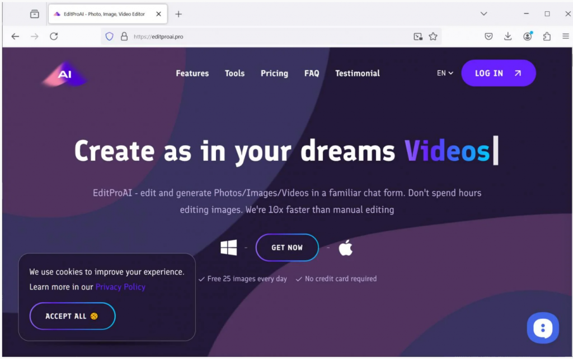The height and width of the screenshot is (359, 573).
Task: Click the Apple download icon
Action: [x=345, y=248]
